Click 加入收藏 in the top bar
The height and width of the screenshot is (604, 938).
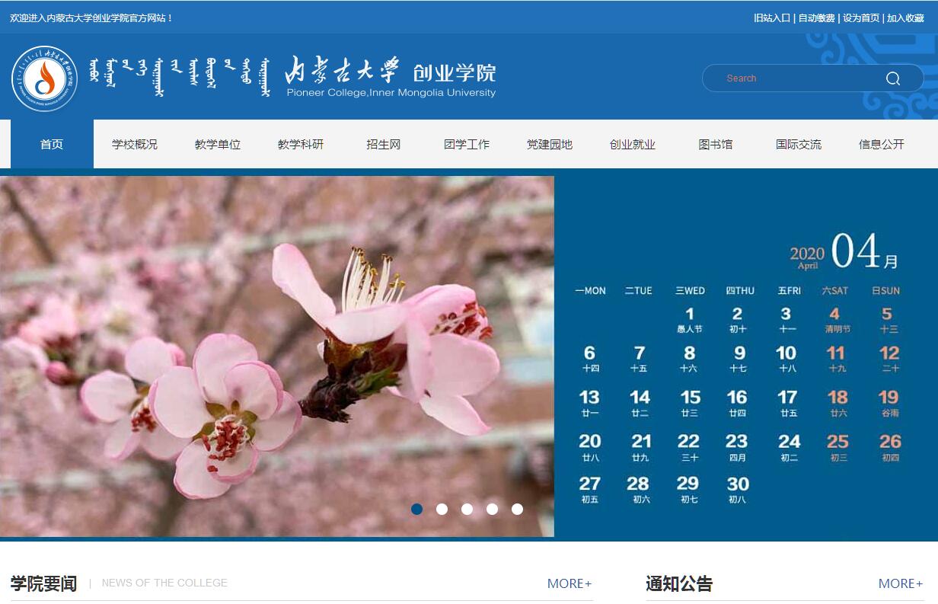click(x=905, y=18)
